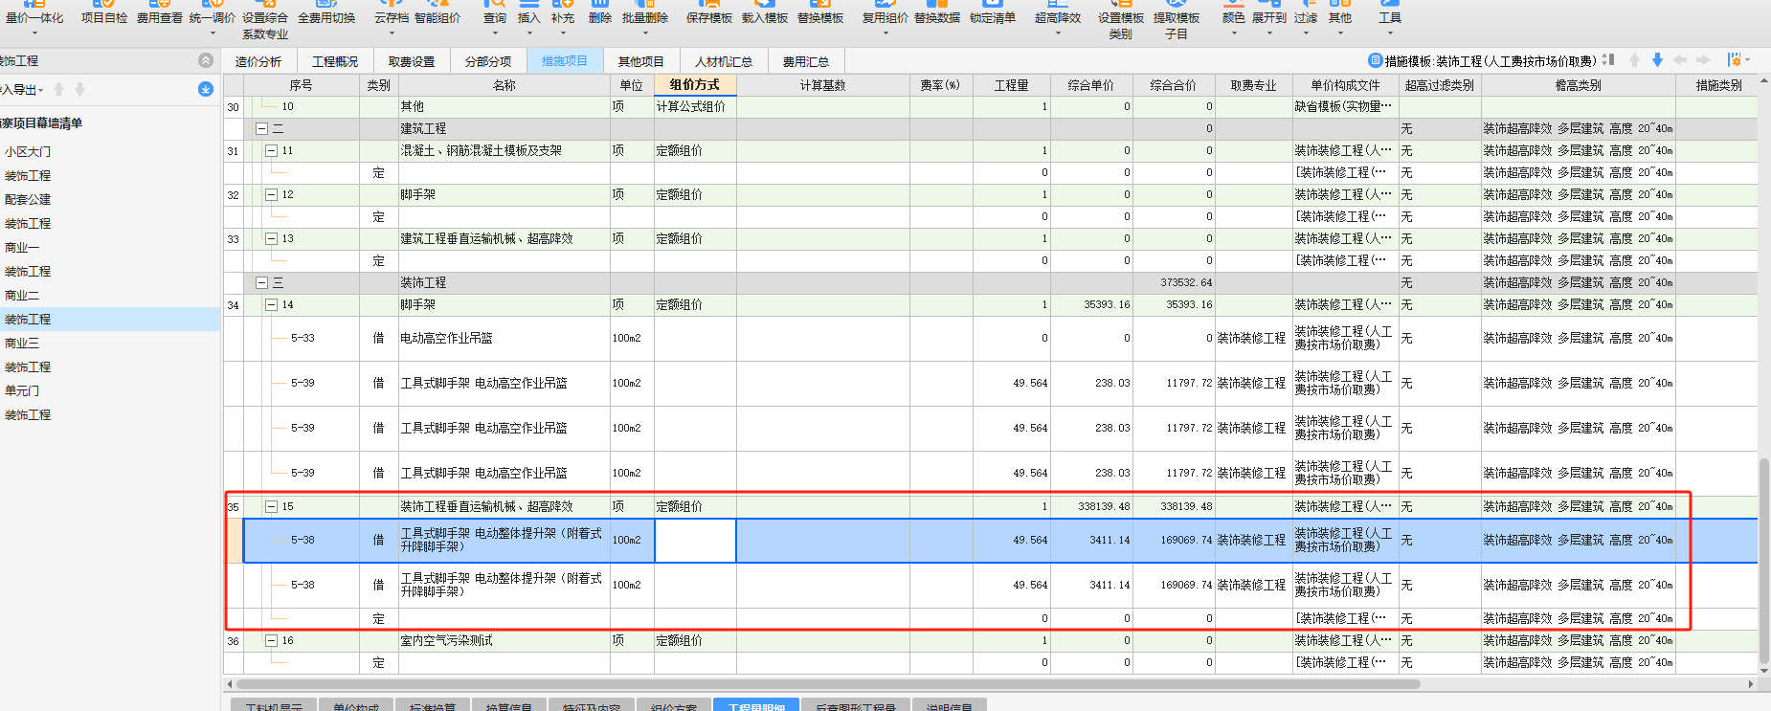The image size is (1771, 711).
Task: Select 小区大门 in project tree
Action: tap(28, 151)
